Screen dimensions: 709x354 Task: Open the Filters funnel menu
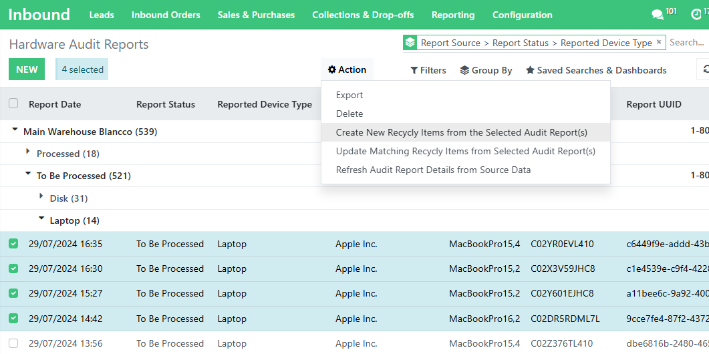point(428,70)
